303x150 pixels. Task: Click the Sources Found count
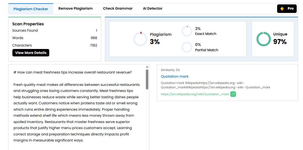click(x=96, y=31)
